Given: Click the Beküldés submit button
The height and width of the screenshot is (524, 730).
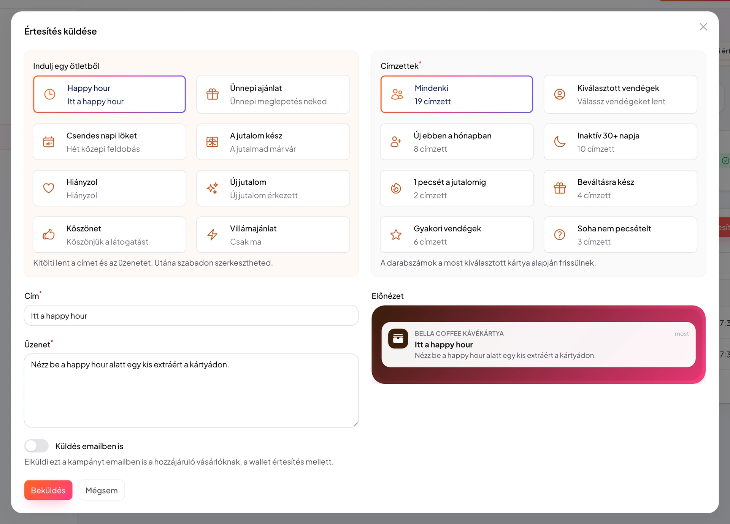Looking at the screenshot, I should (x=48, y=490).
